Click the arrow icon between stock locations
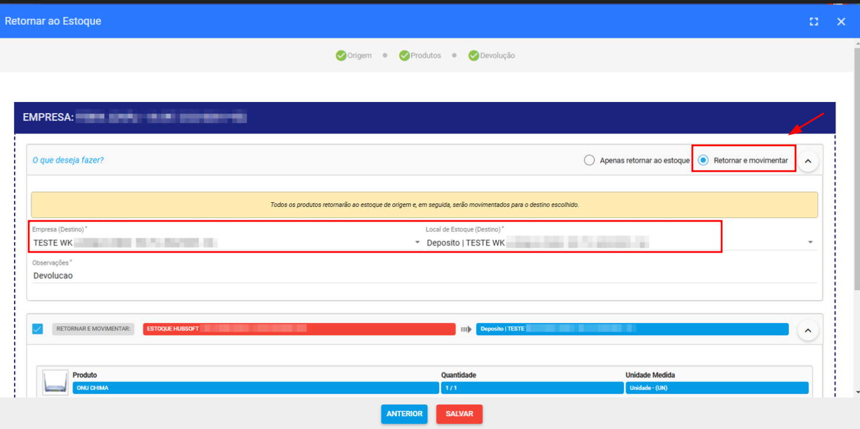 click(x=466, y=329)
